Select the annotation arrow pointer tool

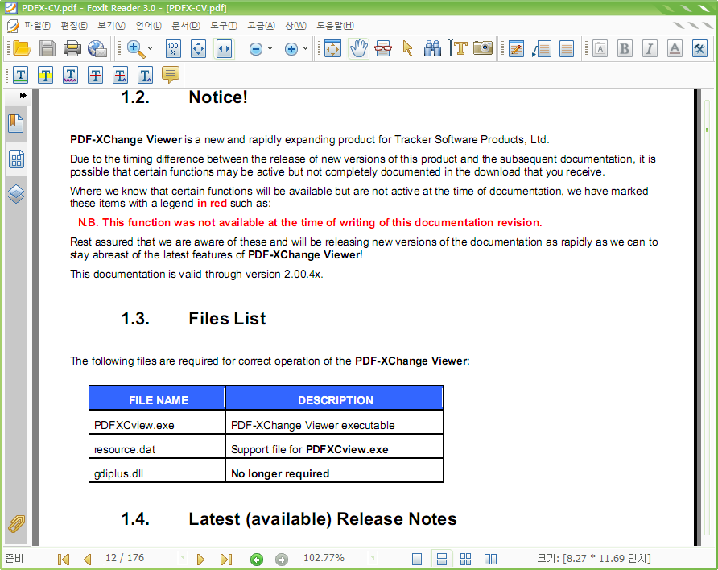point(407,48)
